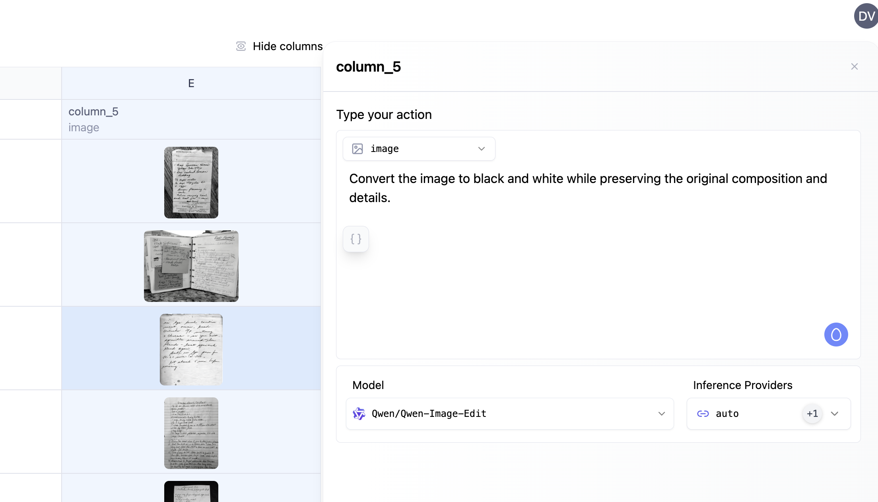Open the open notebook photo thumbnail
878x502 pixels.
pyautogui.click(x=191, y=266)
